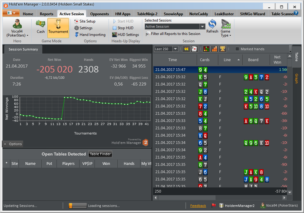
Task: Click Stop HUD
Action: (x=123, y=28)
